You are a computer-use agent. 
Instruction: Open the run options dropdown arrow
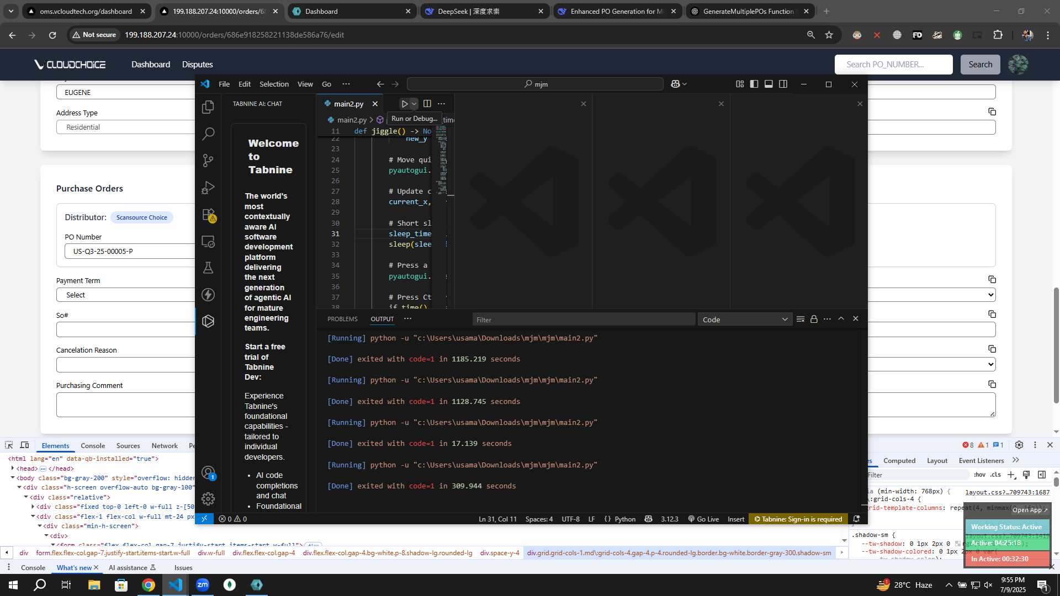tap(414, 104)
